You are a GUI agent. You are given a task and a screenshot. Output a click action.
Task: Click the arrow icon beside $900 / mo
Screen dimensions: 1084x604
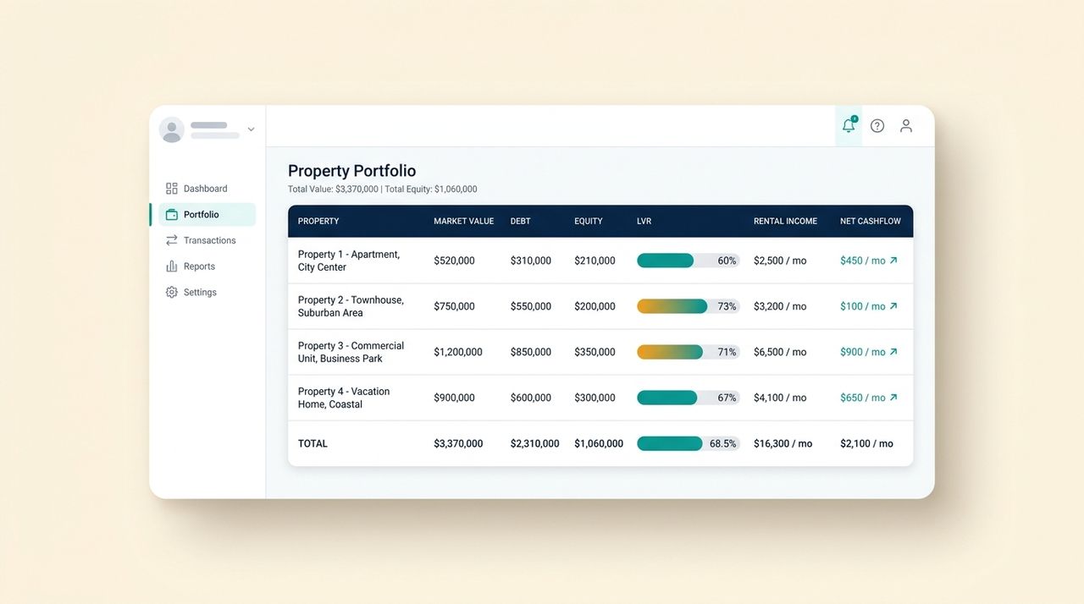893,352
